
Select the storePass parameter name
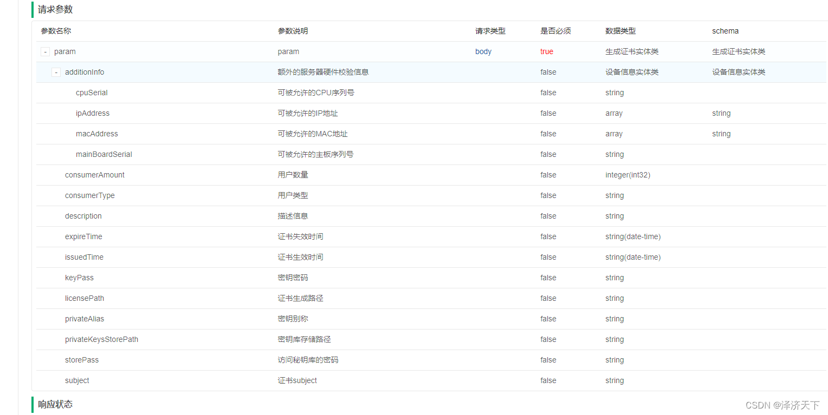[x=82, y=360]
